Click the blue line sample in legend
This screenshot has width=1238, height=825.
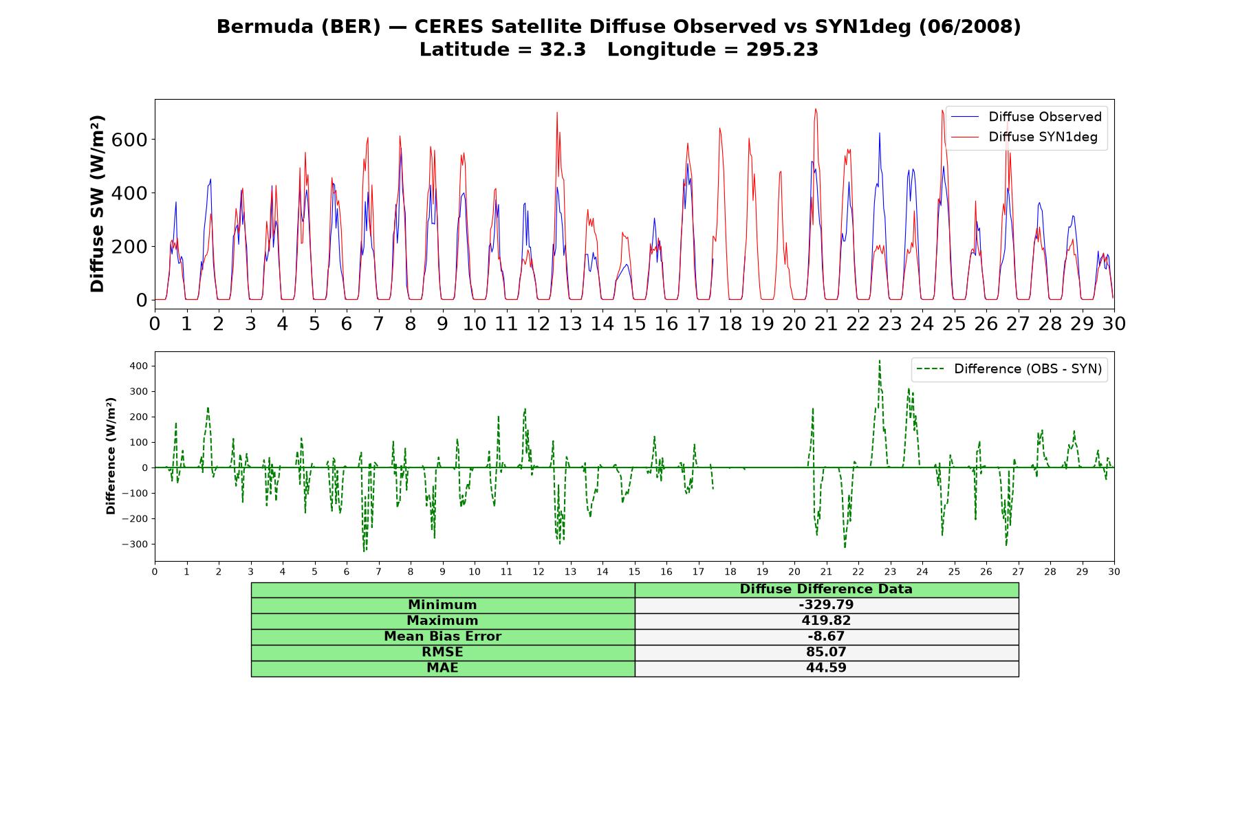(x=965, y=117)
